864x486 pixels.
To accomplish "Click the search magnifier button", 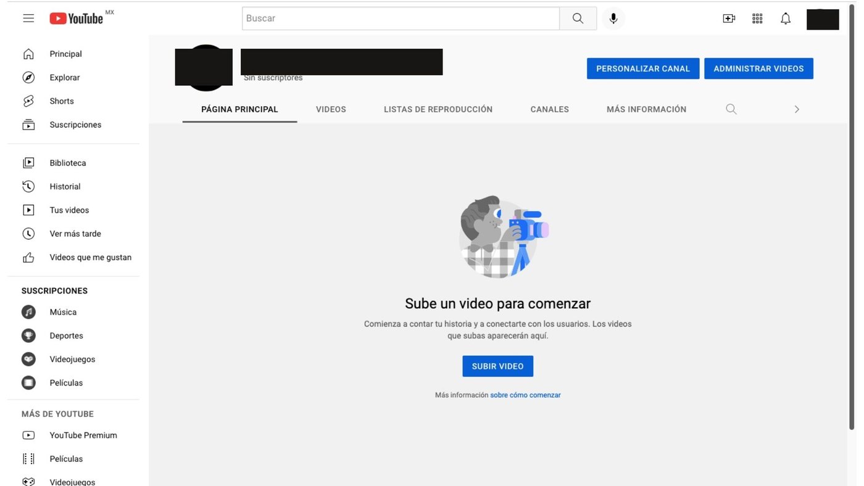I will pyautogui.click(x=578, y=19).
